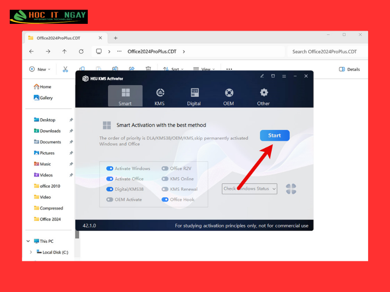Viewport: 390px width, 292px height.
Task: Click the pin icon next to Music
Action: [x=71, y=164]
